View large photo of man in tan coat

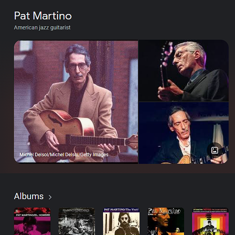(76, 102)
